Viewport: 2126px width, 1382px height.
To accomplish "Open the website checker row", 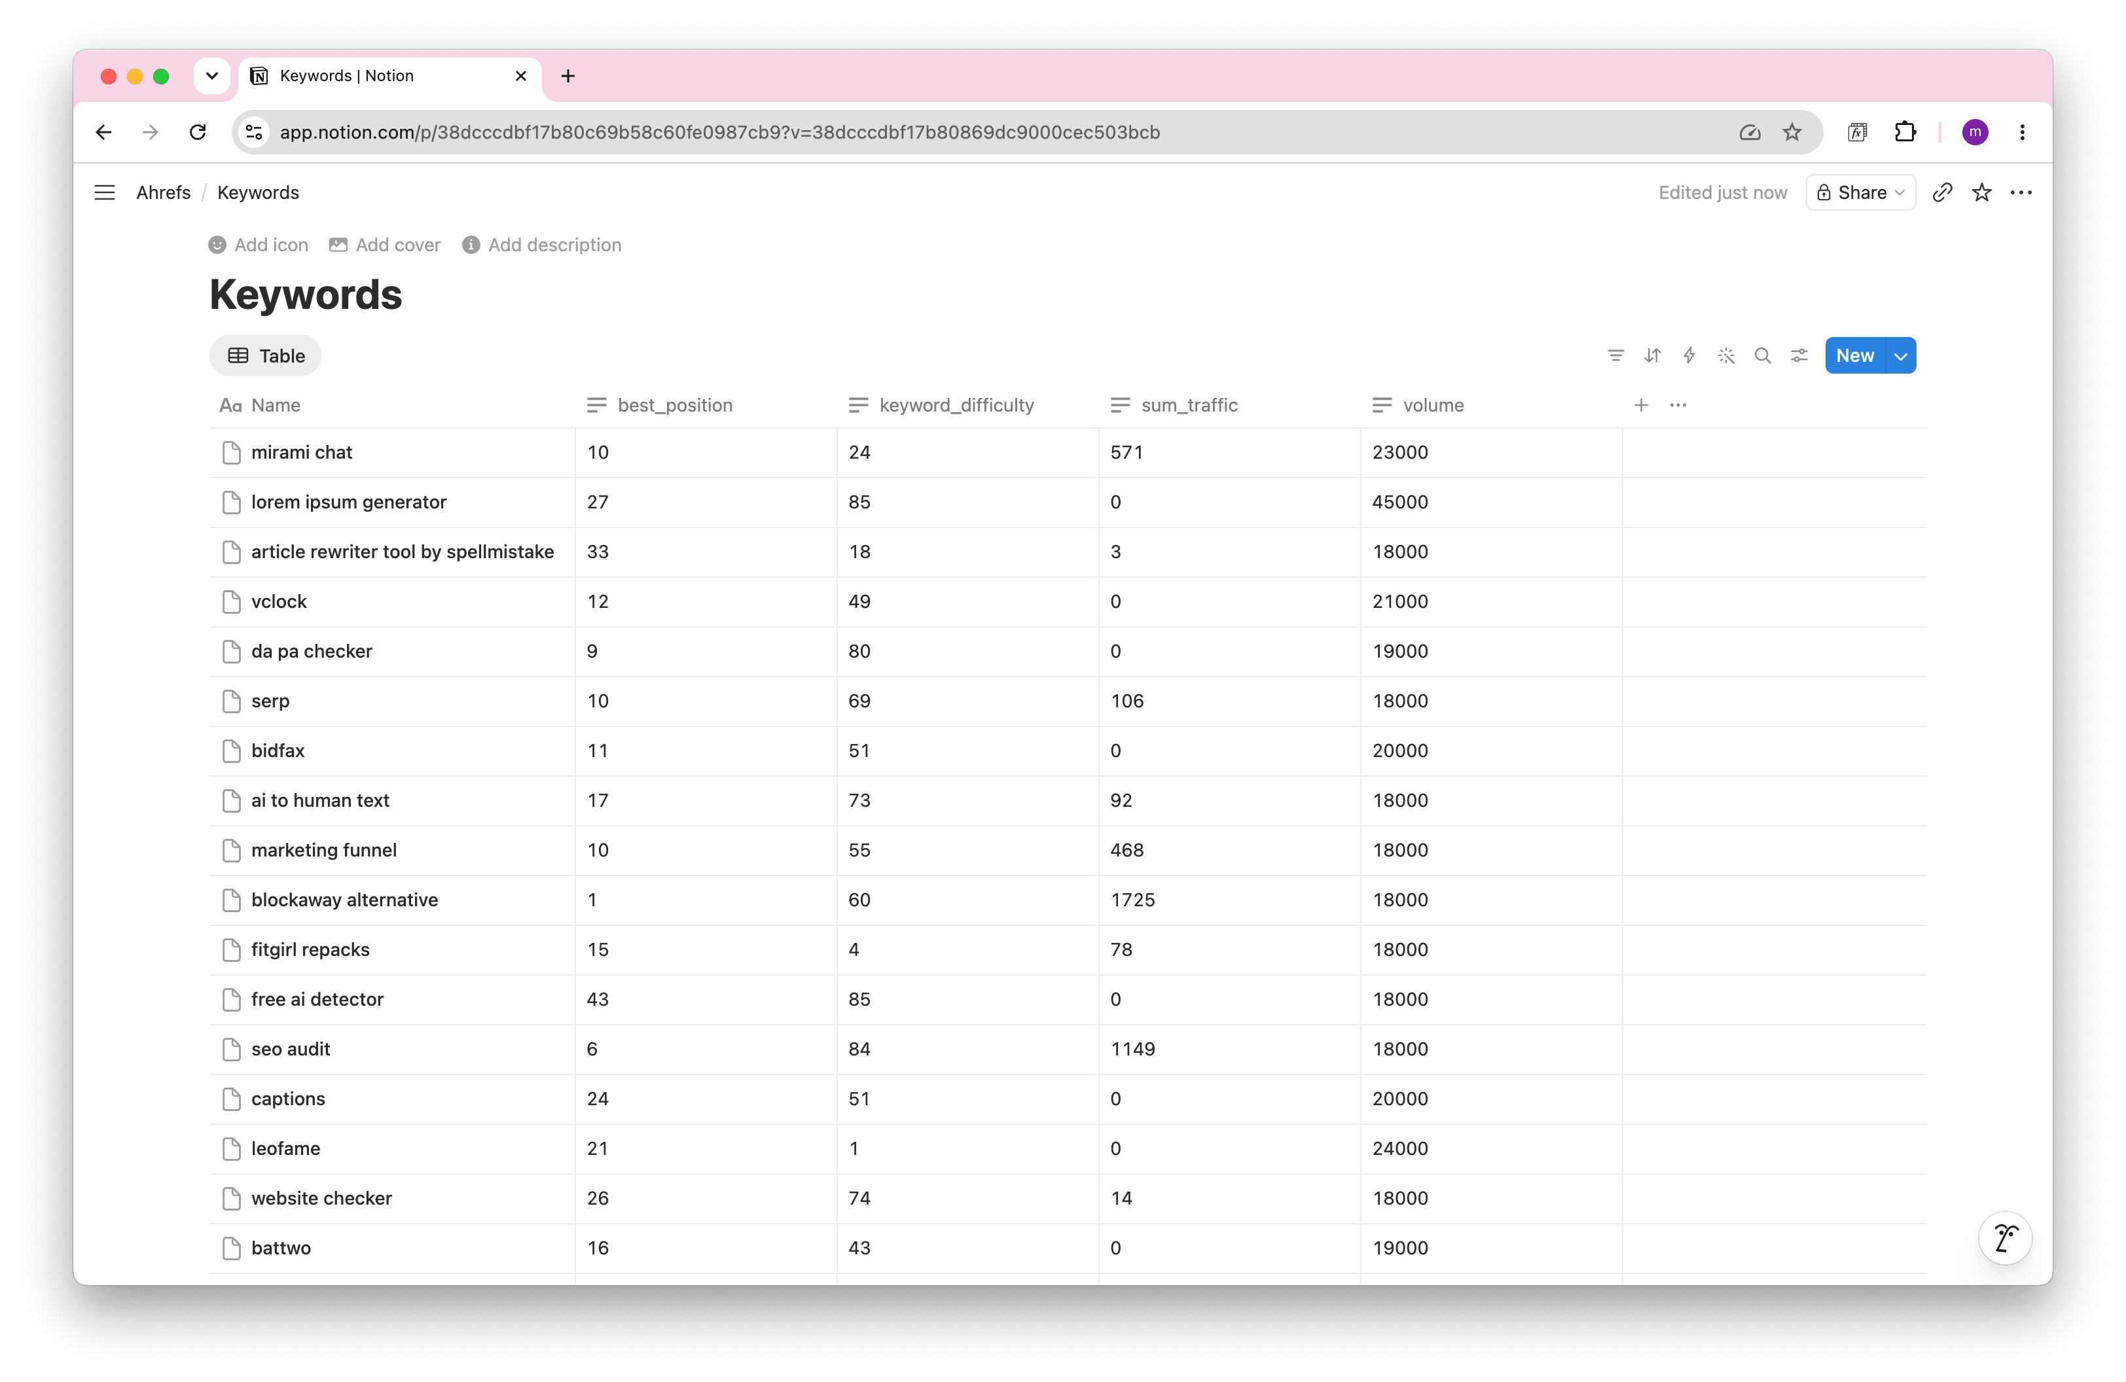I will [321, 1199].
